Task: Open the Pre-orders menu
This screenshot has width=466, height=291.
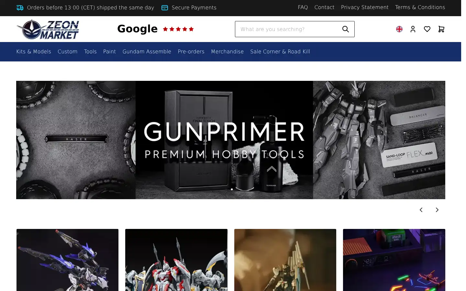Action: 191,52
